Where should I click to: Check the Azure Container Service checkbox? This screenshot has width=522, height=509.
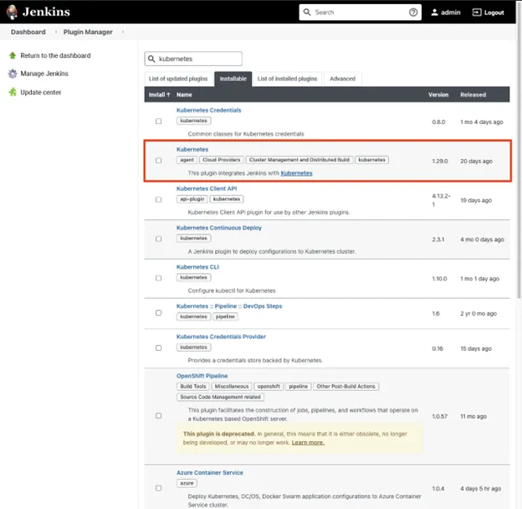click(x=158, y=488)
